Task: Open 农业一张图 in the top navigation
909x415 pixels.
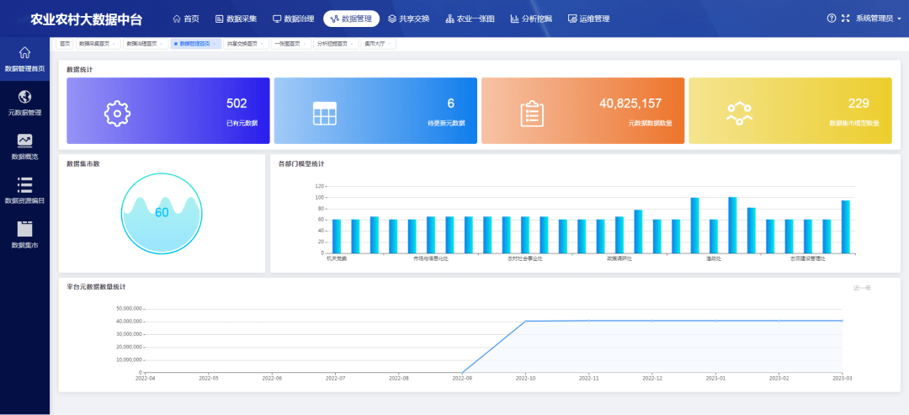Action: pos(470,19)
